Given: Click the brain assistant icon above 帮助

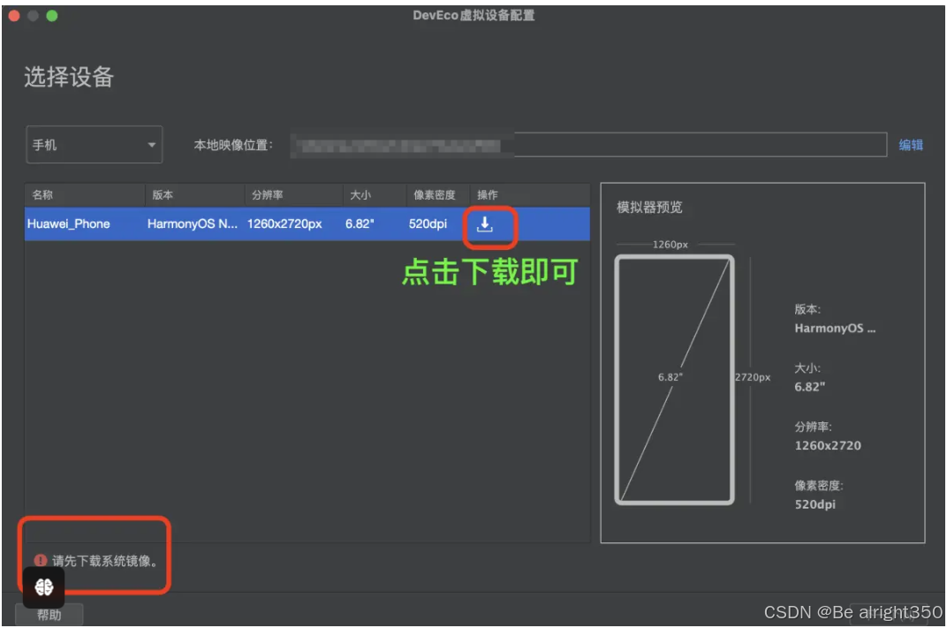Looking at the screenshot, I should pyautogui.click(x=43, y=587).
